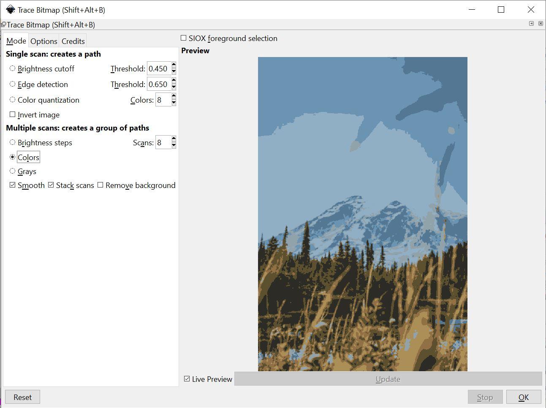Click the iconify arrow on the docked dialog
Screen dimensions: 546x408
click(x=531, y=24)
